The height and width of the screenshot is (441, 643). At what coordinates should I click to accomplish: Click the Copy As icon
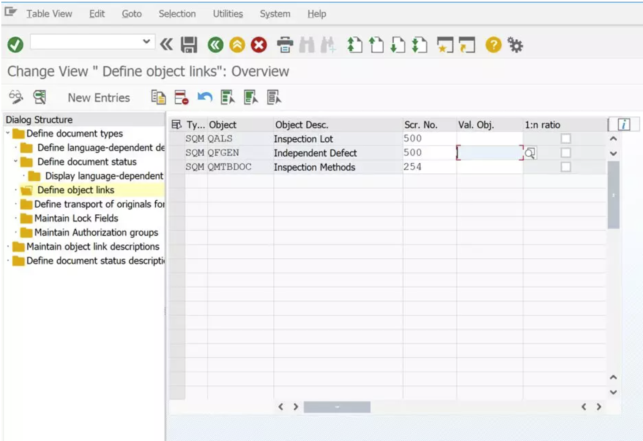159,97
